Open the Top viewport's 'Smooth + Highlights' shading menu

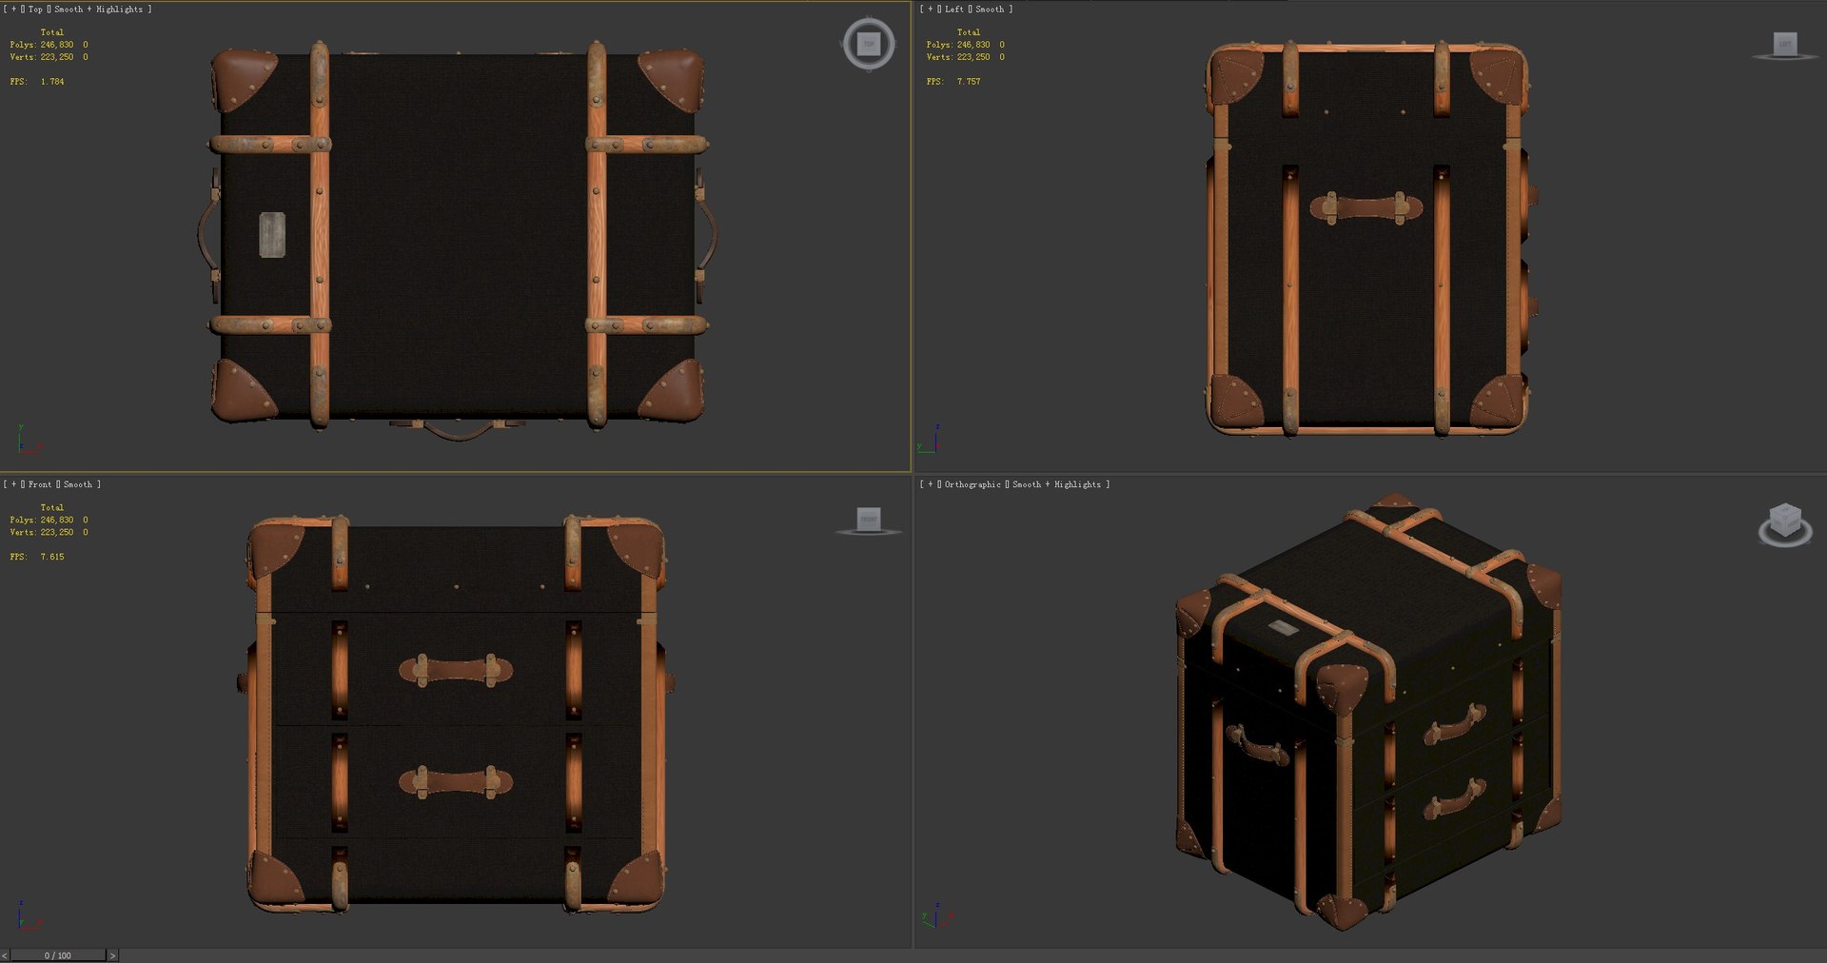(x=98, y=10)
